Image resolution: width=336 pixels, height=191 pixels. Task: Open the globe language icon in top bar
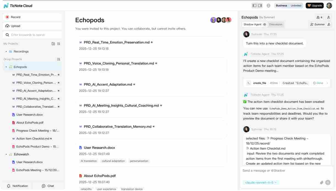point(268,5)
